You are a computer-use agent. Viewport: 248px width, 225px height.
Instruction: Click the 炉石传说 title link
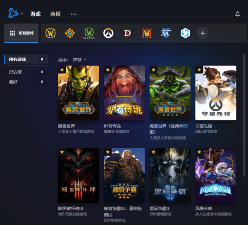pos(112,126)
